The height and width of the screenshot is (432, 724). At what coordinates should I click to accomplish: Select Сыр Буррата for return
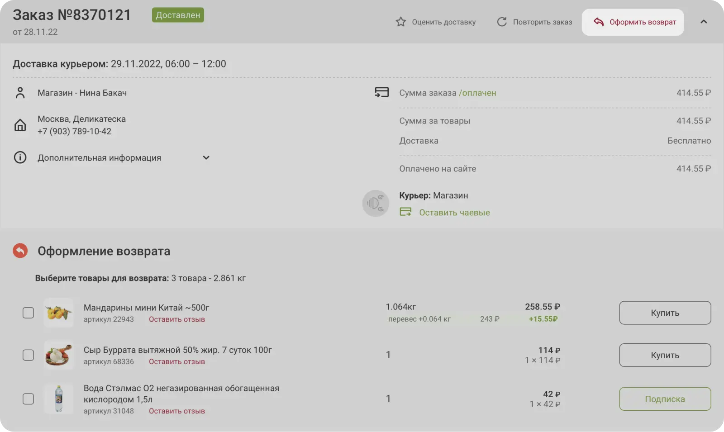28,355
